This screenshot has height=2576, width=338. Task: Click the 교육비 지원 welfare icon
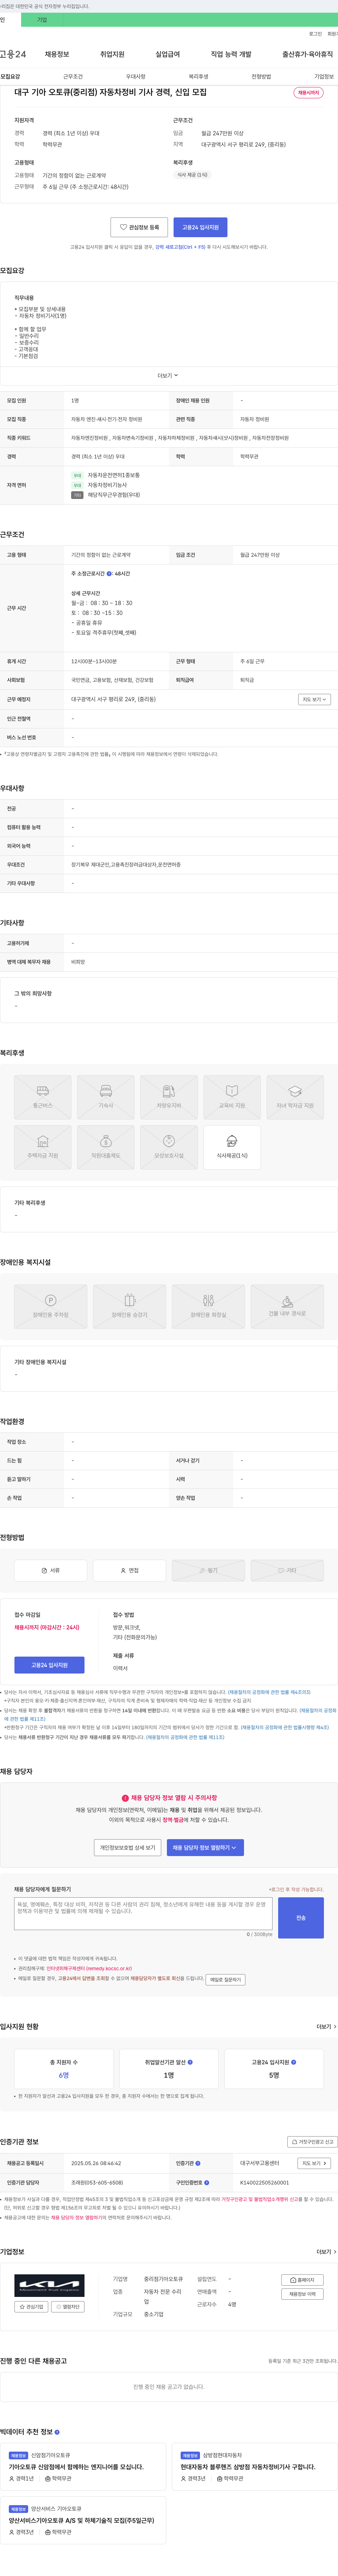(x=232, y=1097)
